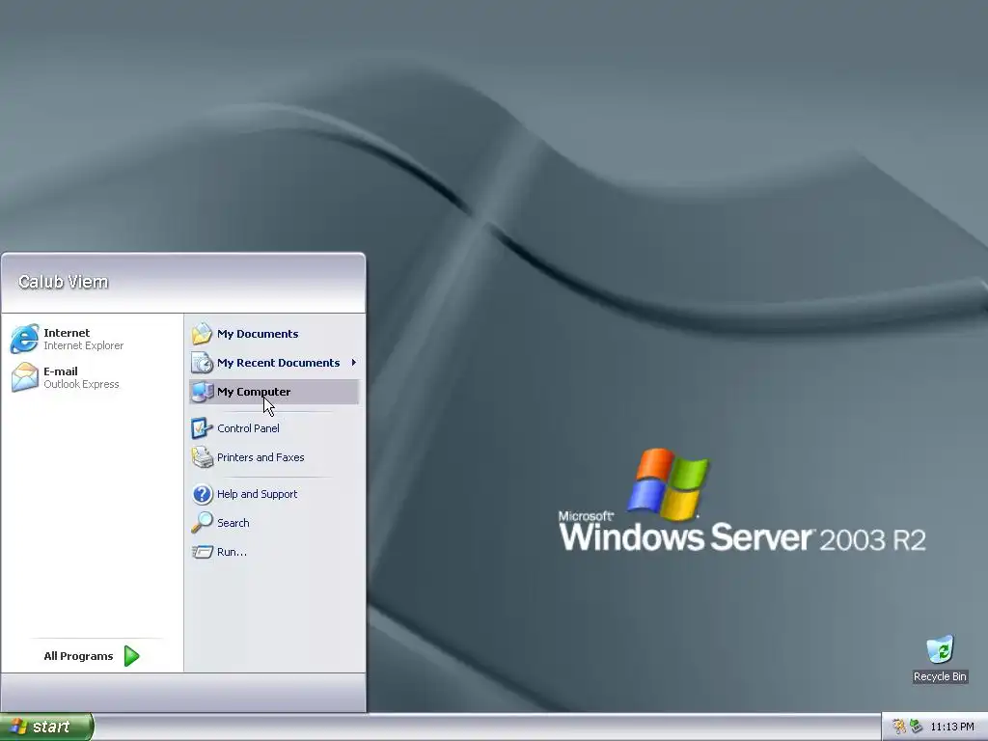Open the My Documents menu entry
Screen dimensions: 988x741
[274, 334]
